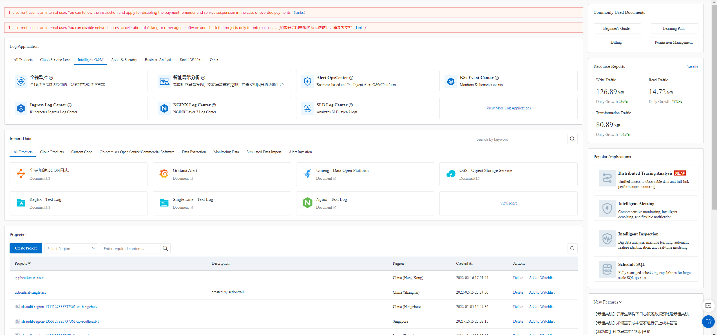Click the Ingress Log Center icon
This screenshot has height=335, width=717.
[21, 108]
